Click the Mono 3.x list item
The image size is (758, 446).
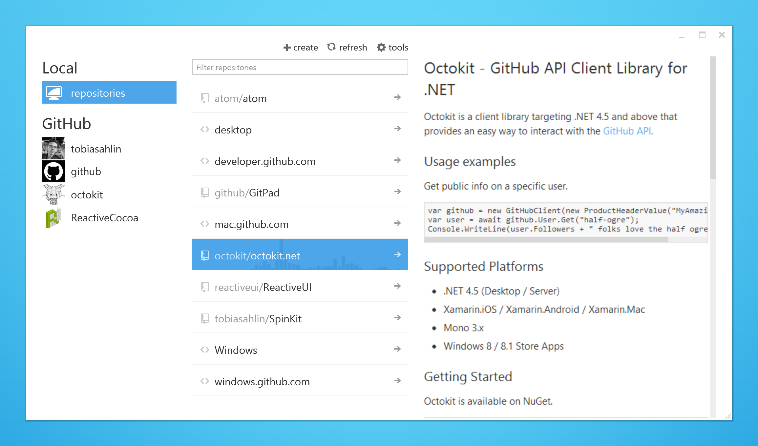[463, 328]
